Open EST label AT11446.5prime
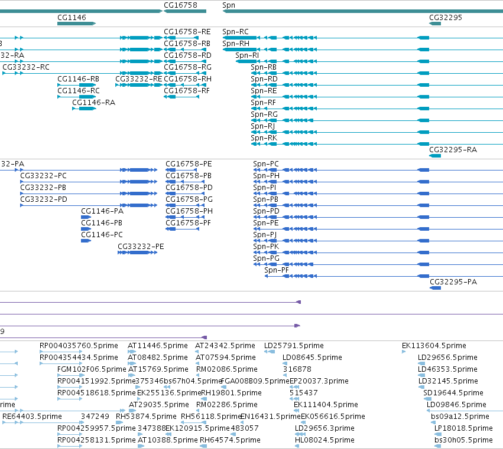The width and height of the screenshot is (503, 449). click(158, 346)
